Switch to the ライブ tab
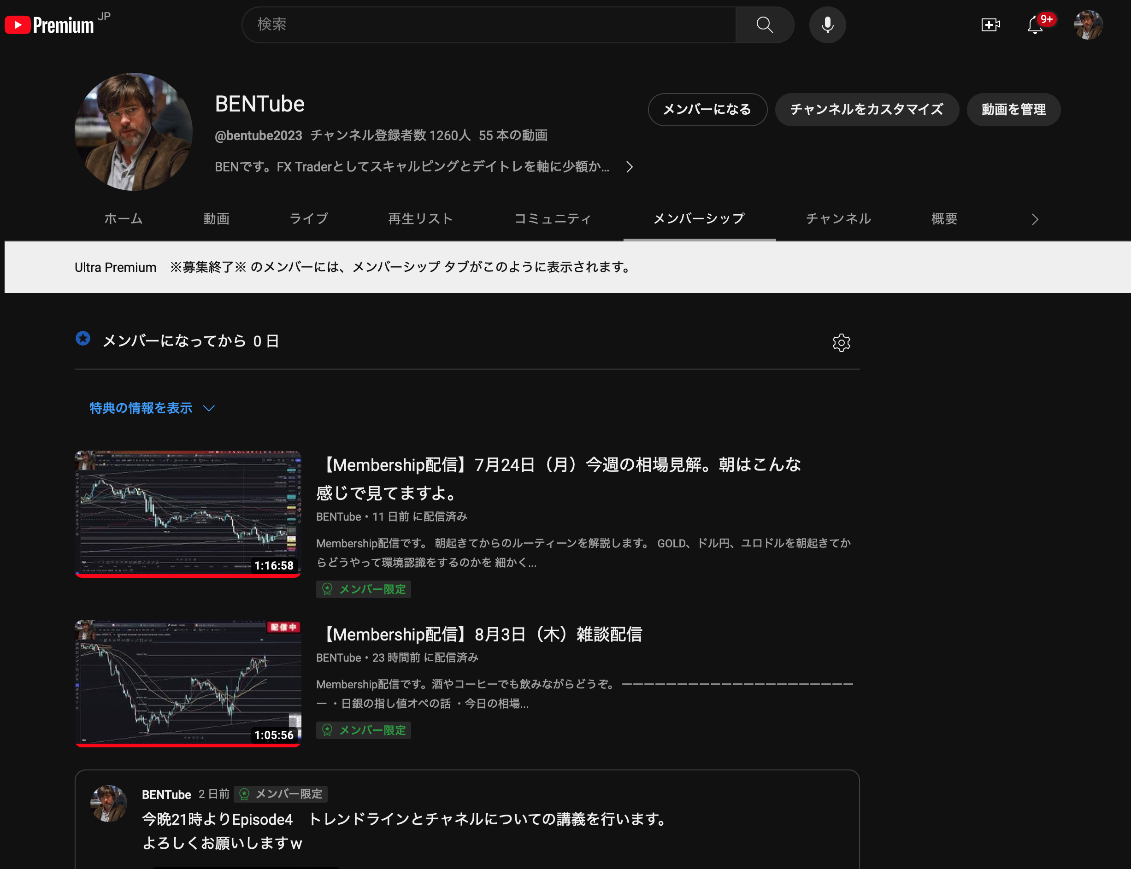 (308, 219)
